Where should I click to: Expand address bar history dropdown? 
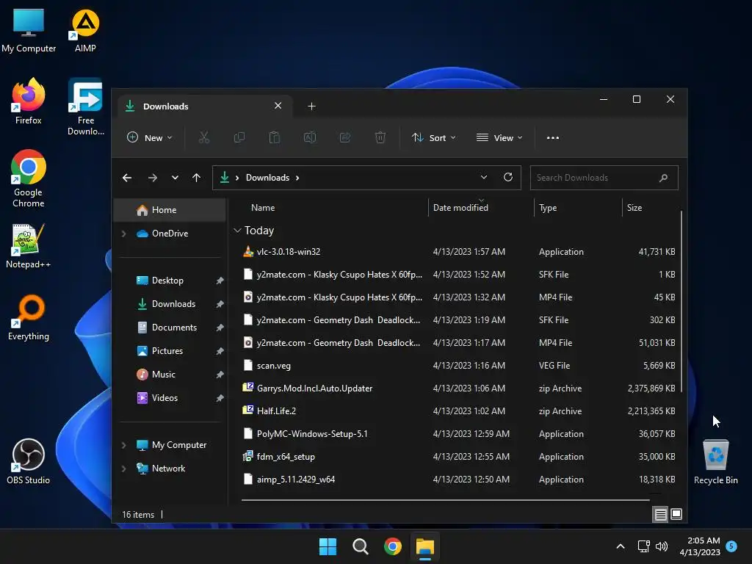[x=483, y=178]
